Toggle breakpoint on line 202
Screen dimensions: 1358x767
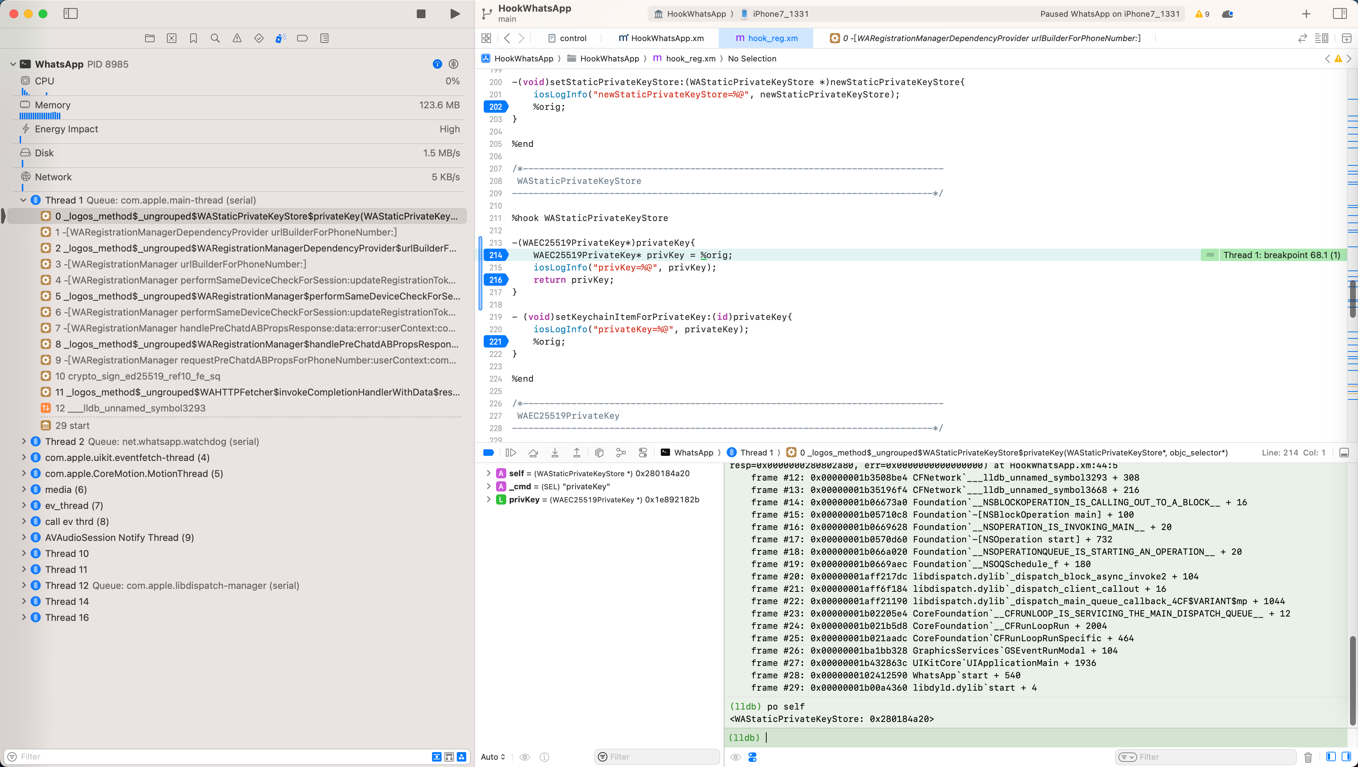496,107
